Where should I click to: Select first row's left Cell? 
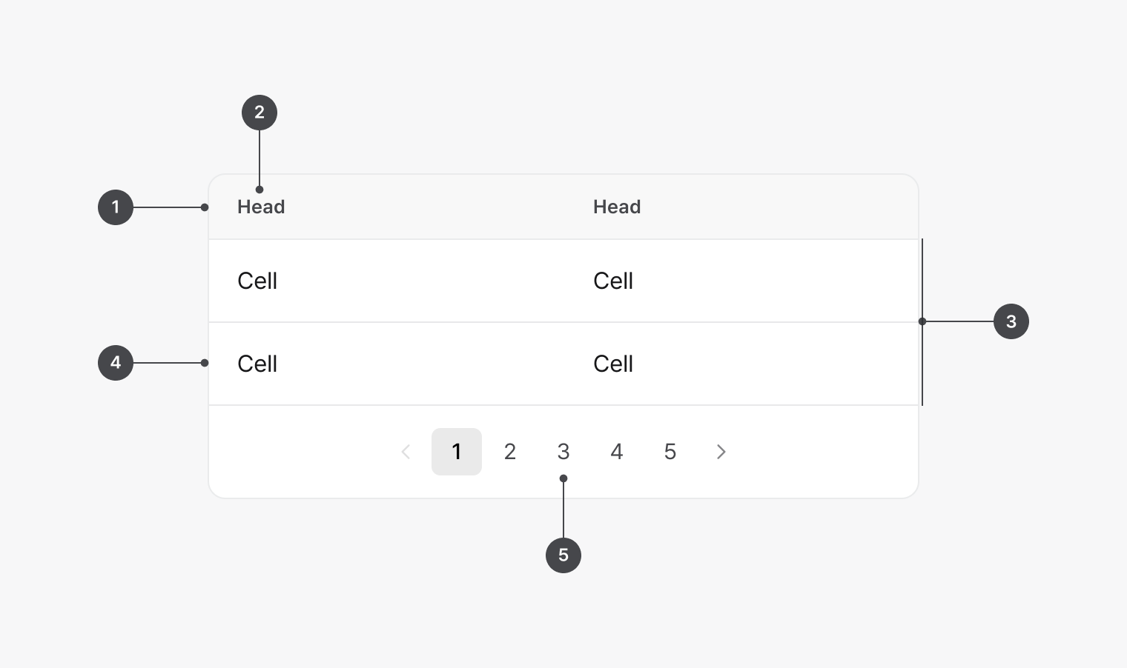[x=257, y=281]
